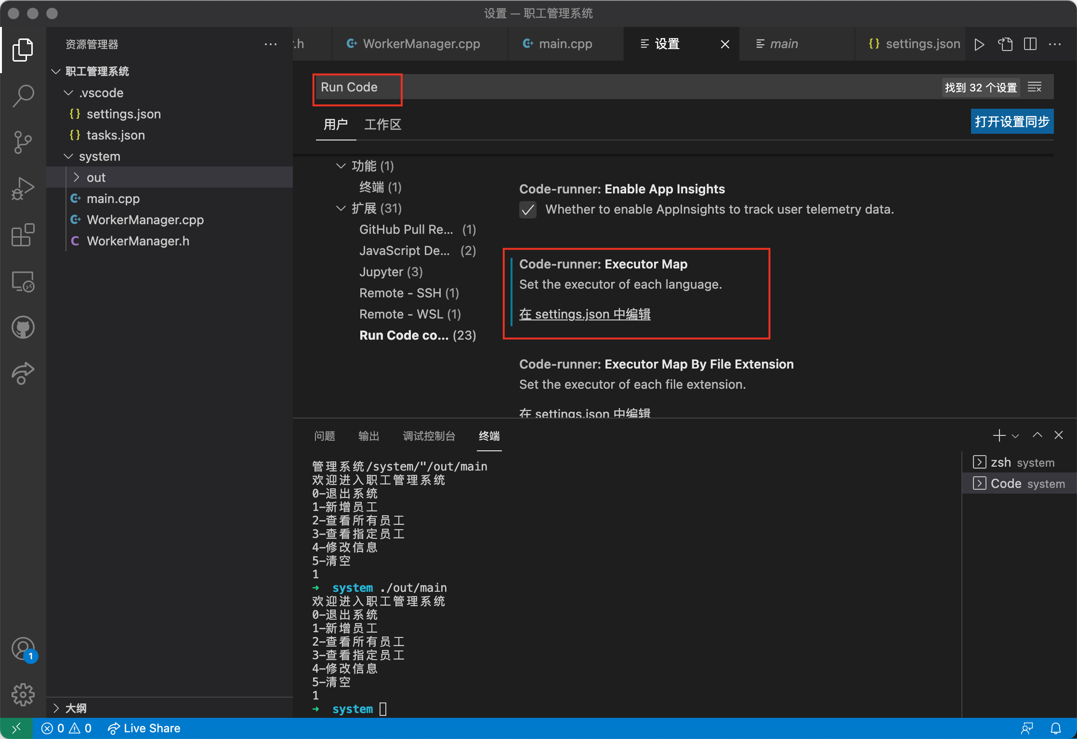
Task: Open Explorer panel more actions menu
Action: (271, 44)
